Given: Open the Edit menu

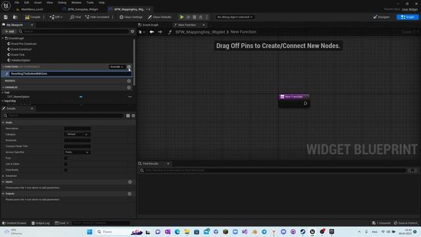Looking at the screenshot, I should 26,3.
